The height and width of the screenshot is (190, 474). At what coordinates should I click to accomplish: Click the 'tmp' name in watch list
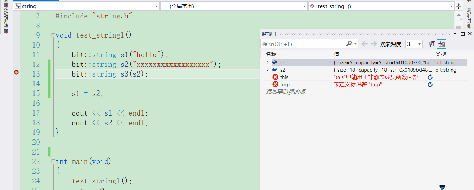(285, 85)
